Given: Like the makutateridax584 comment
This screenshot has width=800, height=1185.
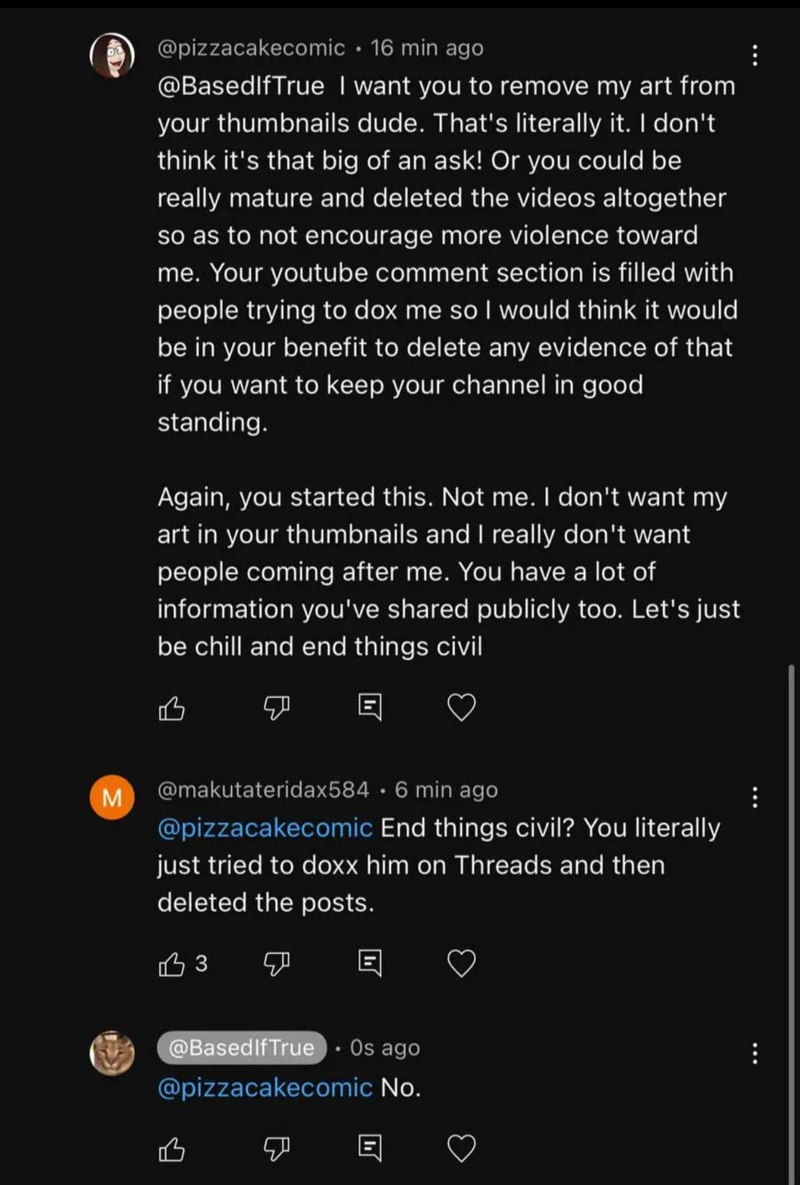Looking at the screenshot, I should pos(172,963).
